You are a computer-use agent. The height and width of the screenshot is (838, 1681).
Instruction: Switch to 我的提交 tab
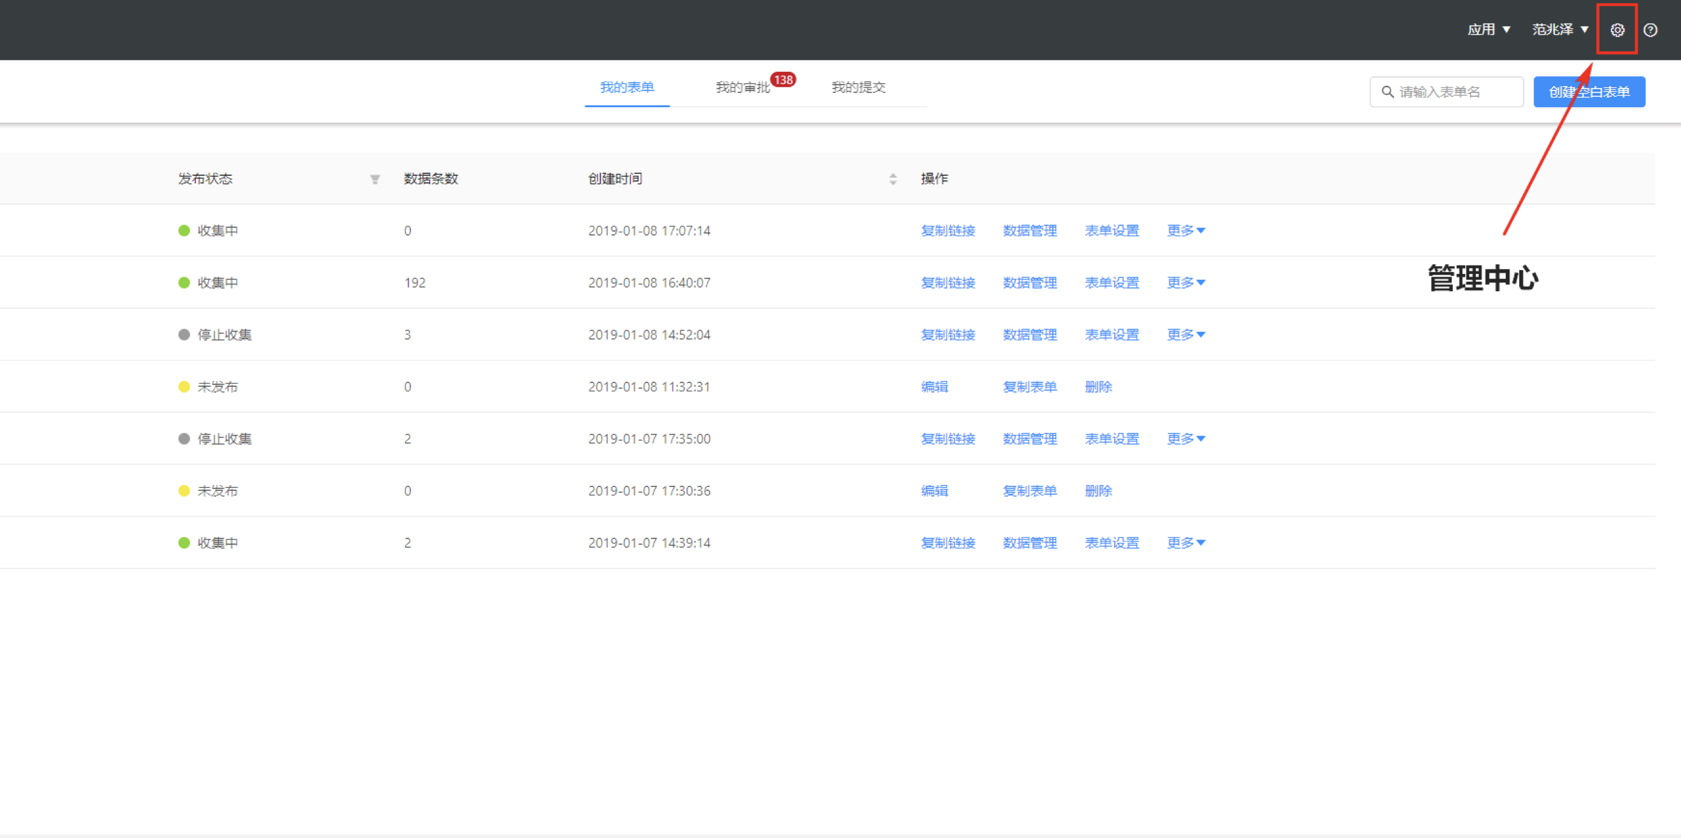(858, 87)
